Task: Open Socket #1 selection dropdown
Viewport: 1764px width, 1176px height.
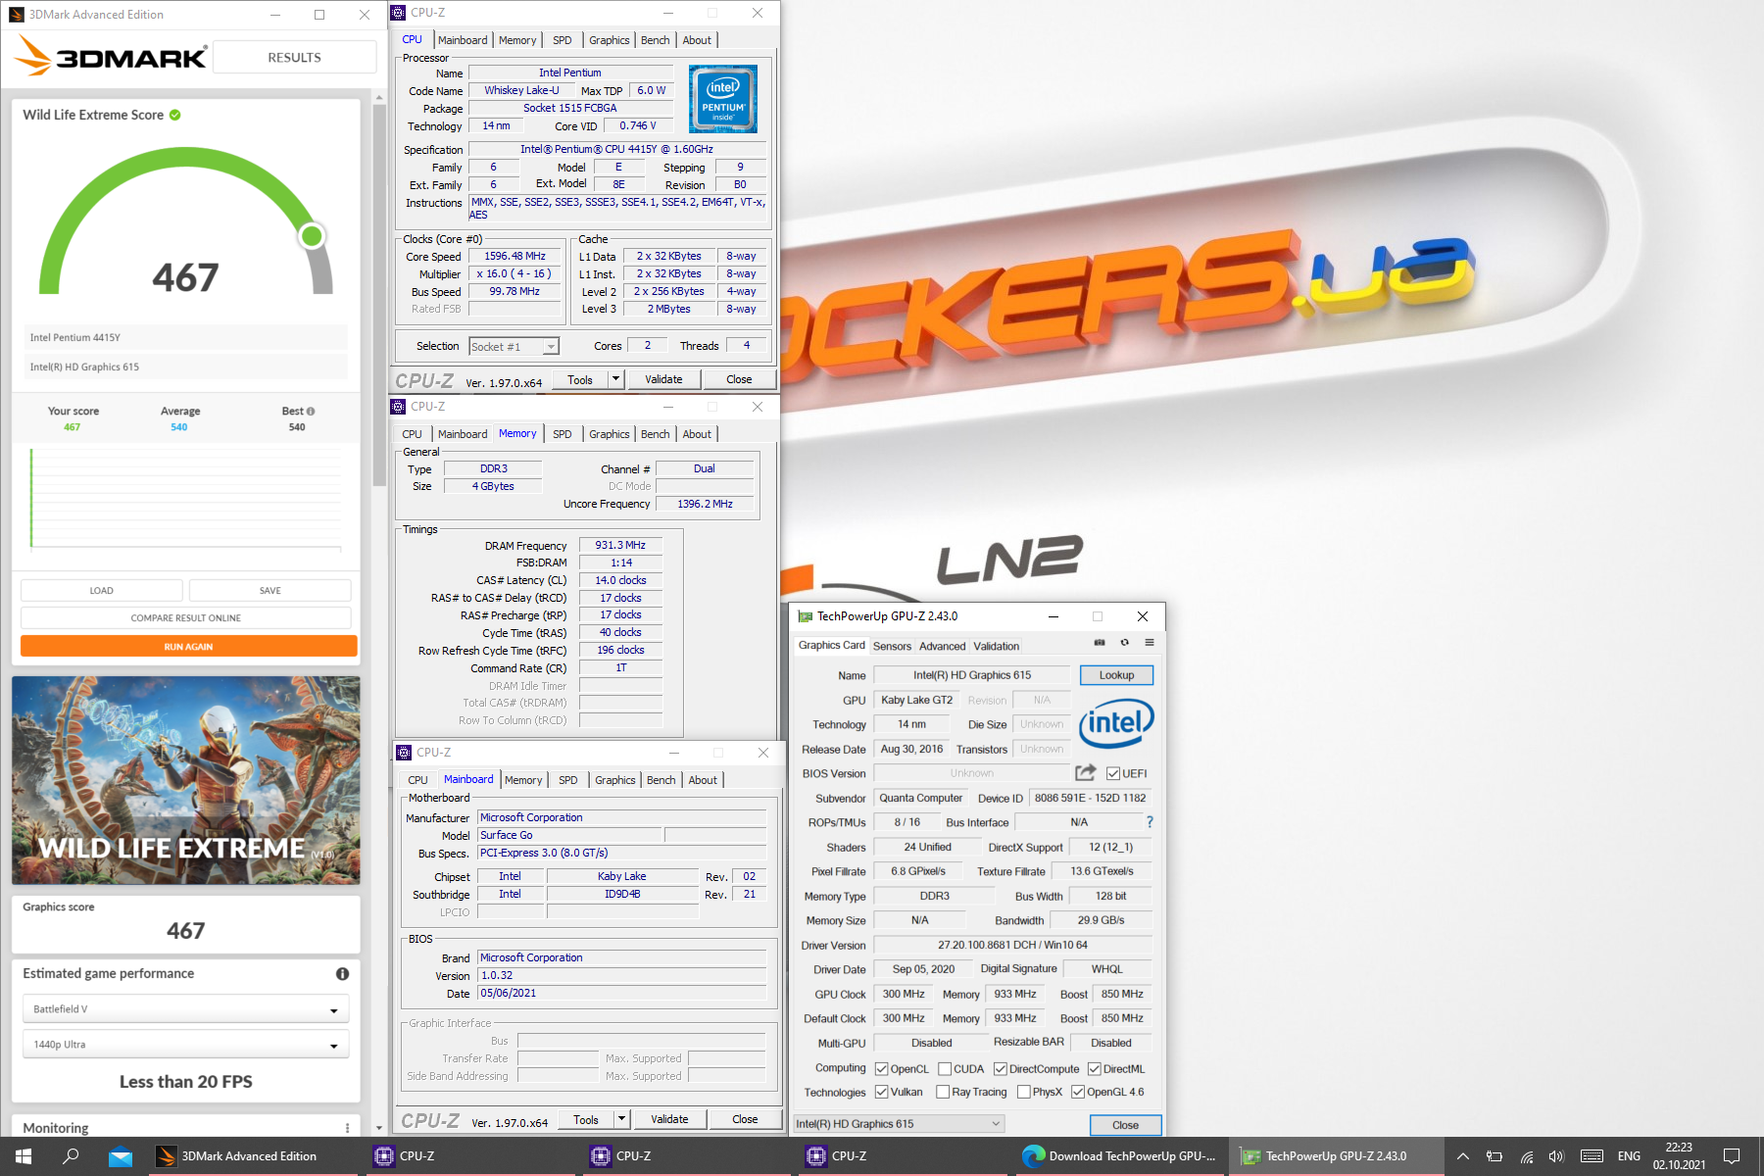Action: 514,347
